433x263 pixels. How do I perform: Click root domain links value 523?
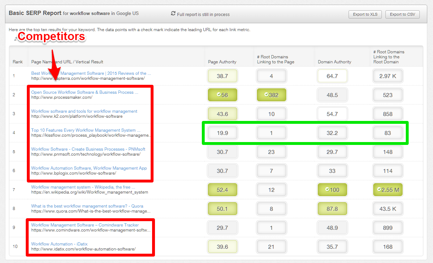tap(388, 95)
